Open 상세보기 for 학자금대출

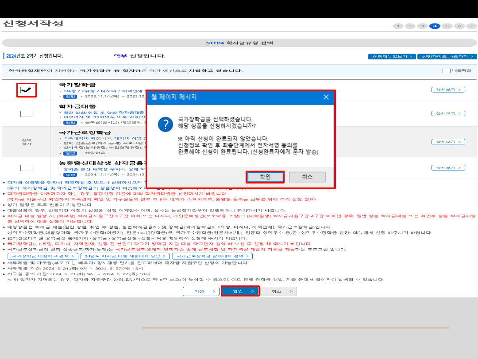pos(448,113)
